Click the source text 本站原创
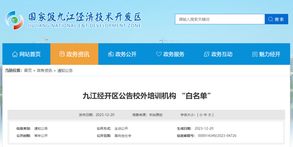Image resolution: width=293 pixels, height=147 pixels. point(156,115)
